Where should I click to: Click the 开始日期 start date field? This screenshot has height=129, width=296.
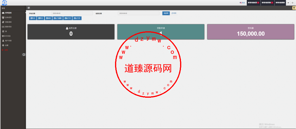pos(72,13)
